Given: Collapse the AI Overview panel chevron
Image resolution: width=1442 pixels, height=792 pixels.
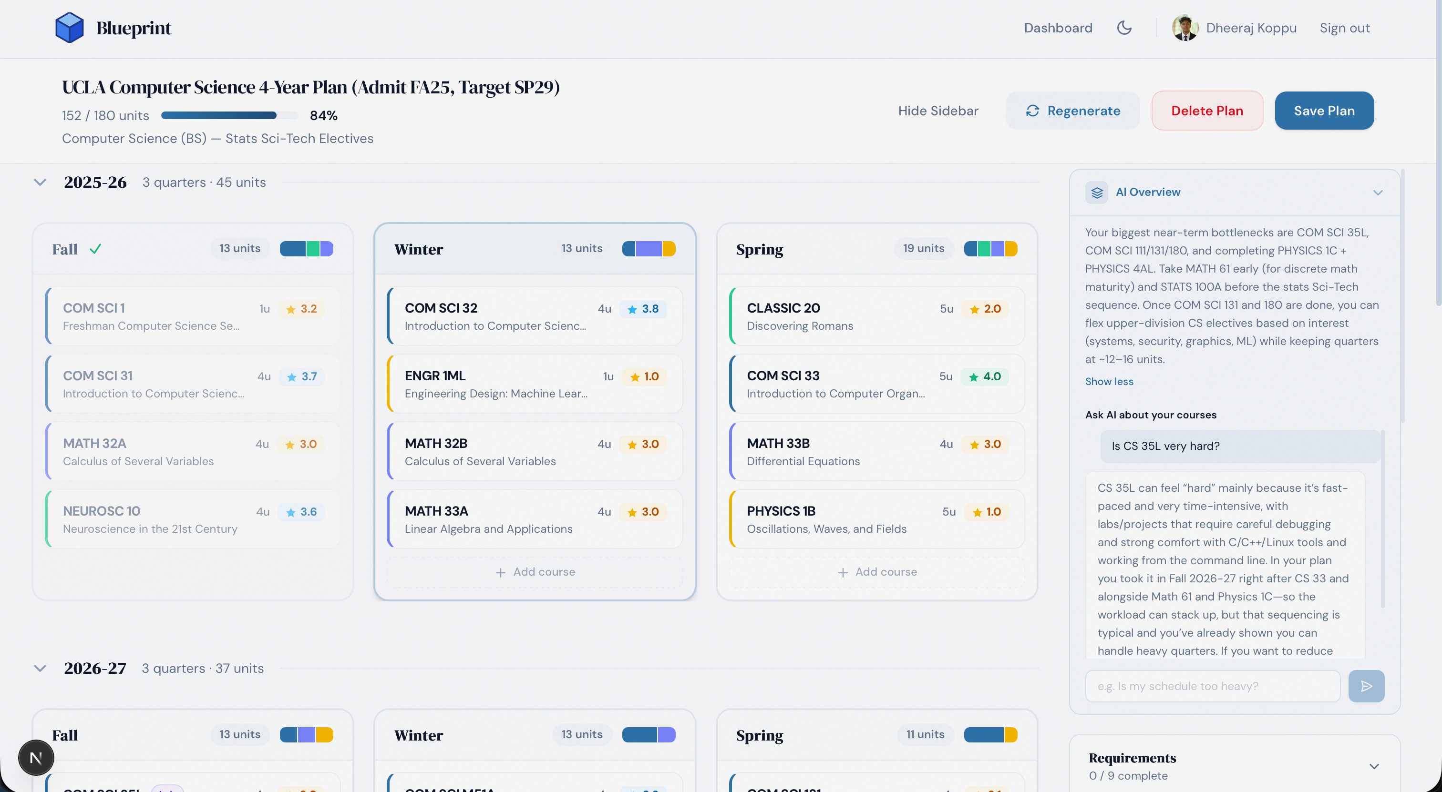Looking at the screenshot, I should [1378, 193].
